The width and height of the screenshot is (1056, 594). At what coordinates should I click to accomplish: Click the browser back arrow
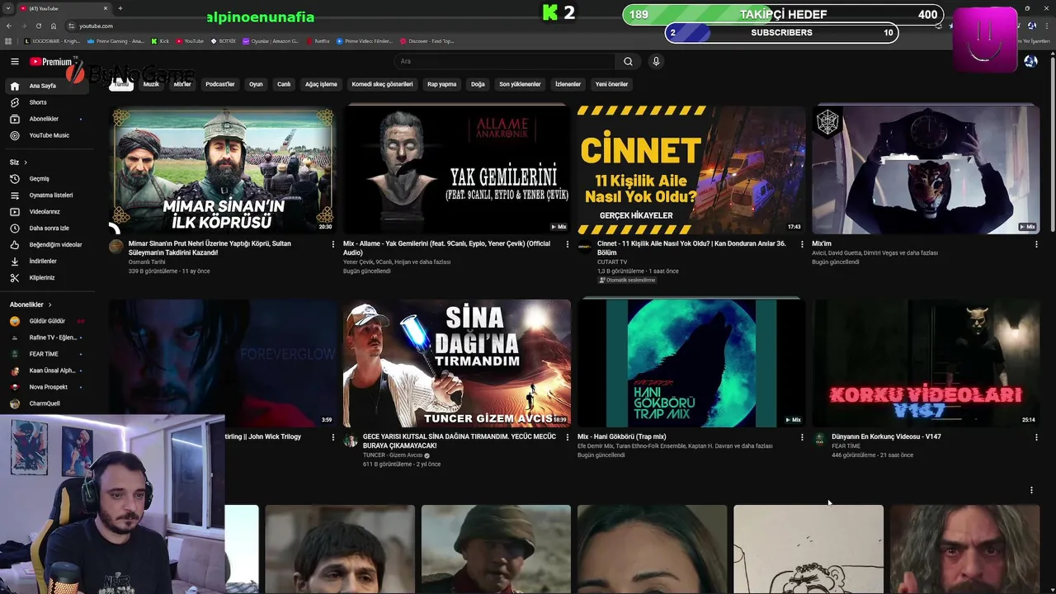pyautogui.click(x=9, y=26)
